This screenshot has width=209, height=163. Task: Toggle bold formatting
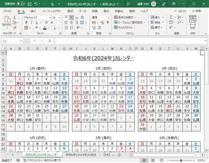tap(26, 22)
